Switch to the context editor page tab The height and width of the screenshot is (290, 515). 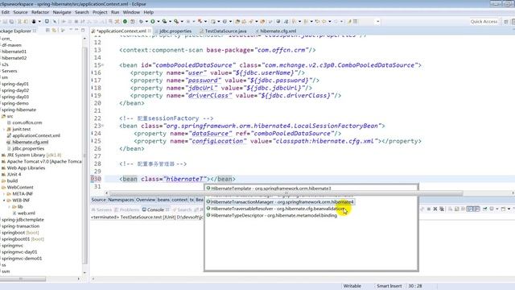point(179,200)
